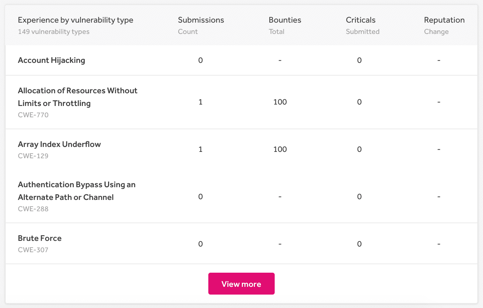Click the Array Index Underflow vulnerability type
This screenshot has height=308, width=483.
pos(59,144)
